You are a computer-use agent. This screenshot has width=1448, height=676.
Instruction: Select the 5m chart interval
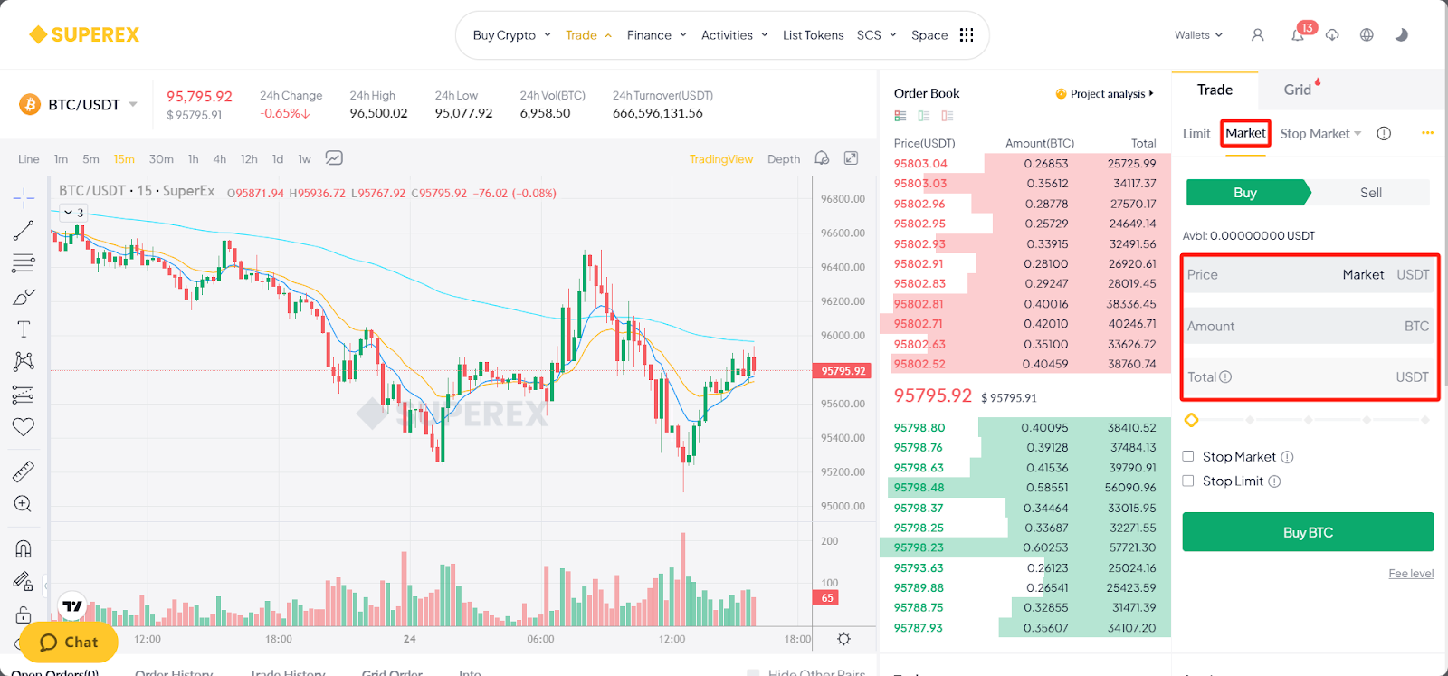pyautogui.click(x=90, y=158)
